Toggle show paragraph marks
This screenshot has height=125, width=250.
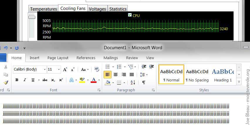tap(144, 82)
